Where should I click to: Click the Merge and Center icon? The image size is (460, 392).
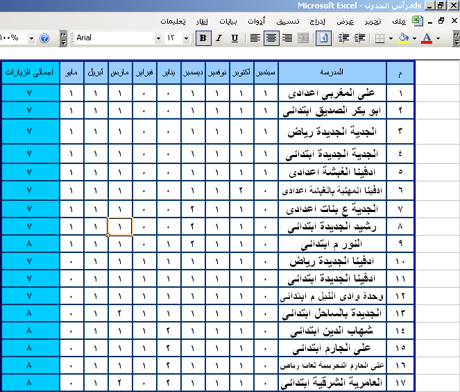(303, 38)
